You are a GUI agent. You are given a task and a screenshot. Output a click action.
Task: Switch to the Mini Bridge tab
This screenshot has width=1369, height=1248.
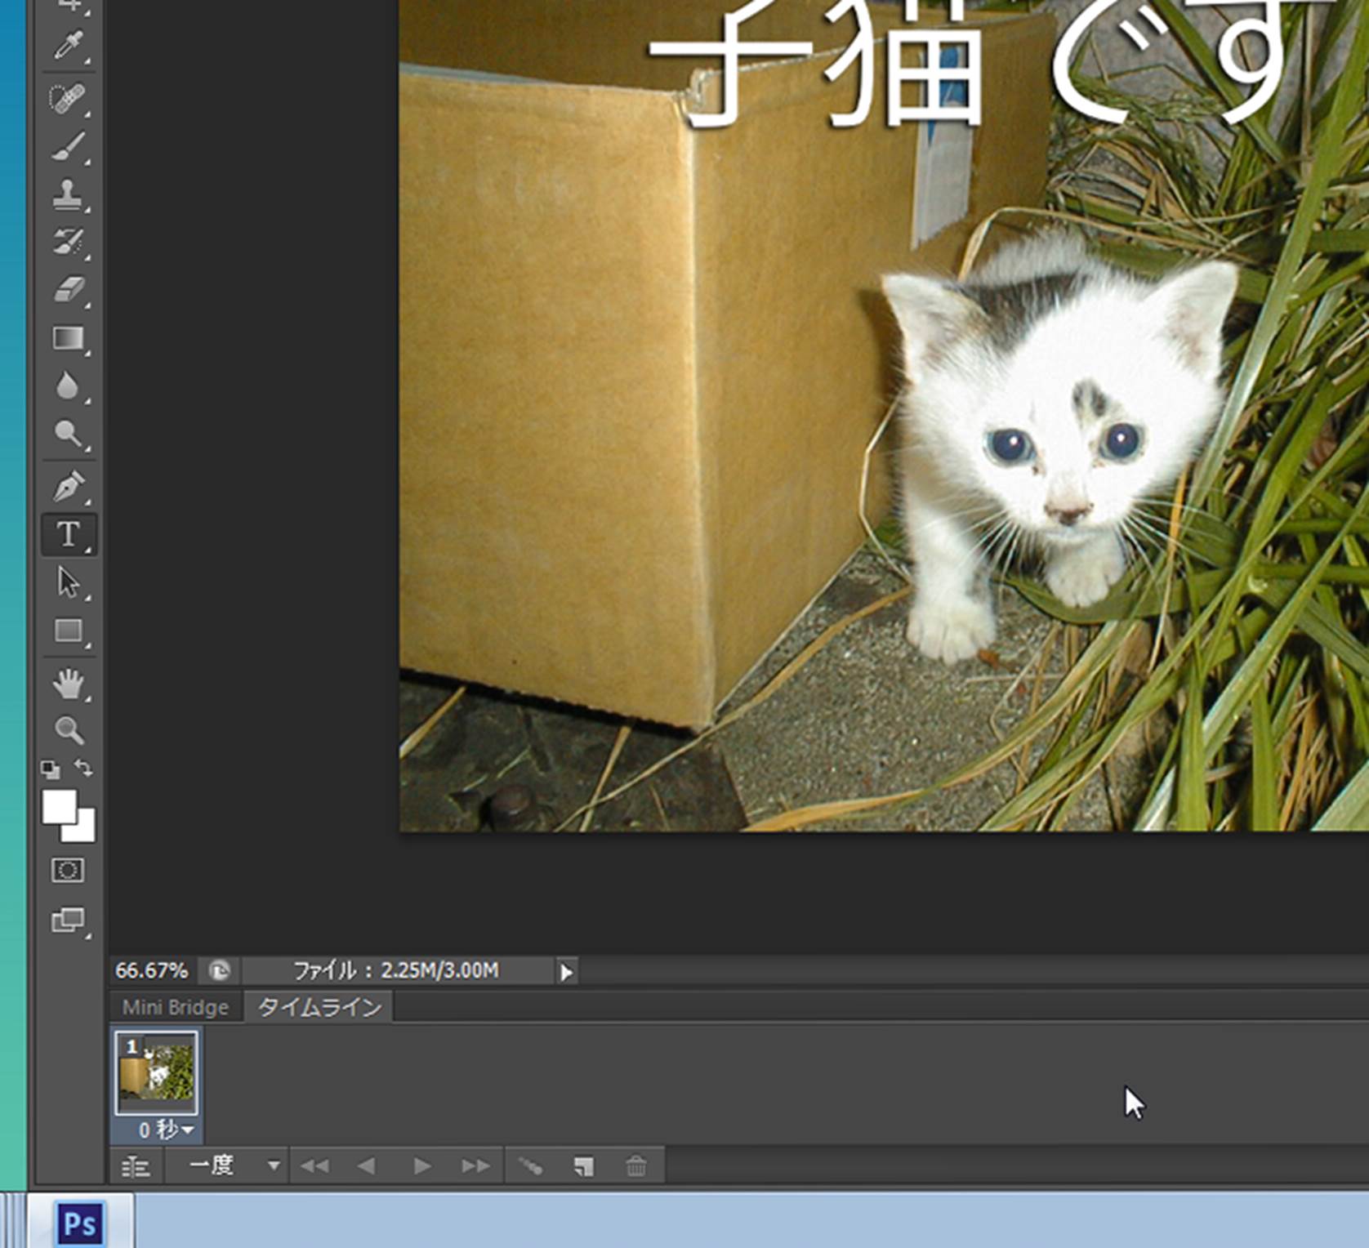(x=175, y=1007)
